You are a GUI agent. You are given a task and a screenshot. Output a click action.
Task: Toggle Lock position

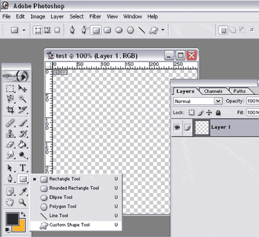click(x=209, y=113)
